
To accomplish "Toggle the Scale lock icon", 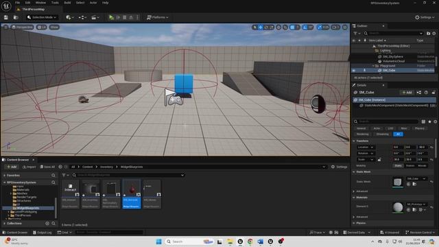I will pyautogui.click(x=379, y=160).
